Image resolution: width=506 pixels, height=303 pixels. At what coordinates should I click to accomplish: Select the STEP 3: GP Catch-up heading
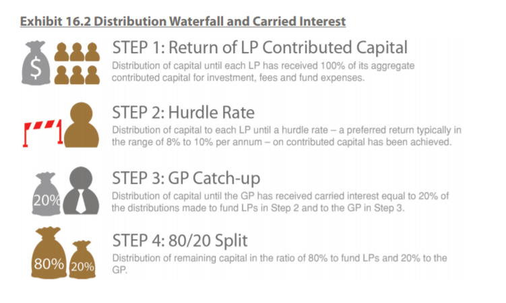(187, 178)
